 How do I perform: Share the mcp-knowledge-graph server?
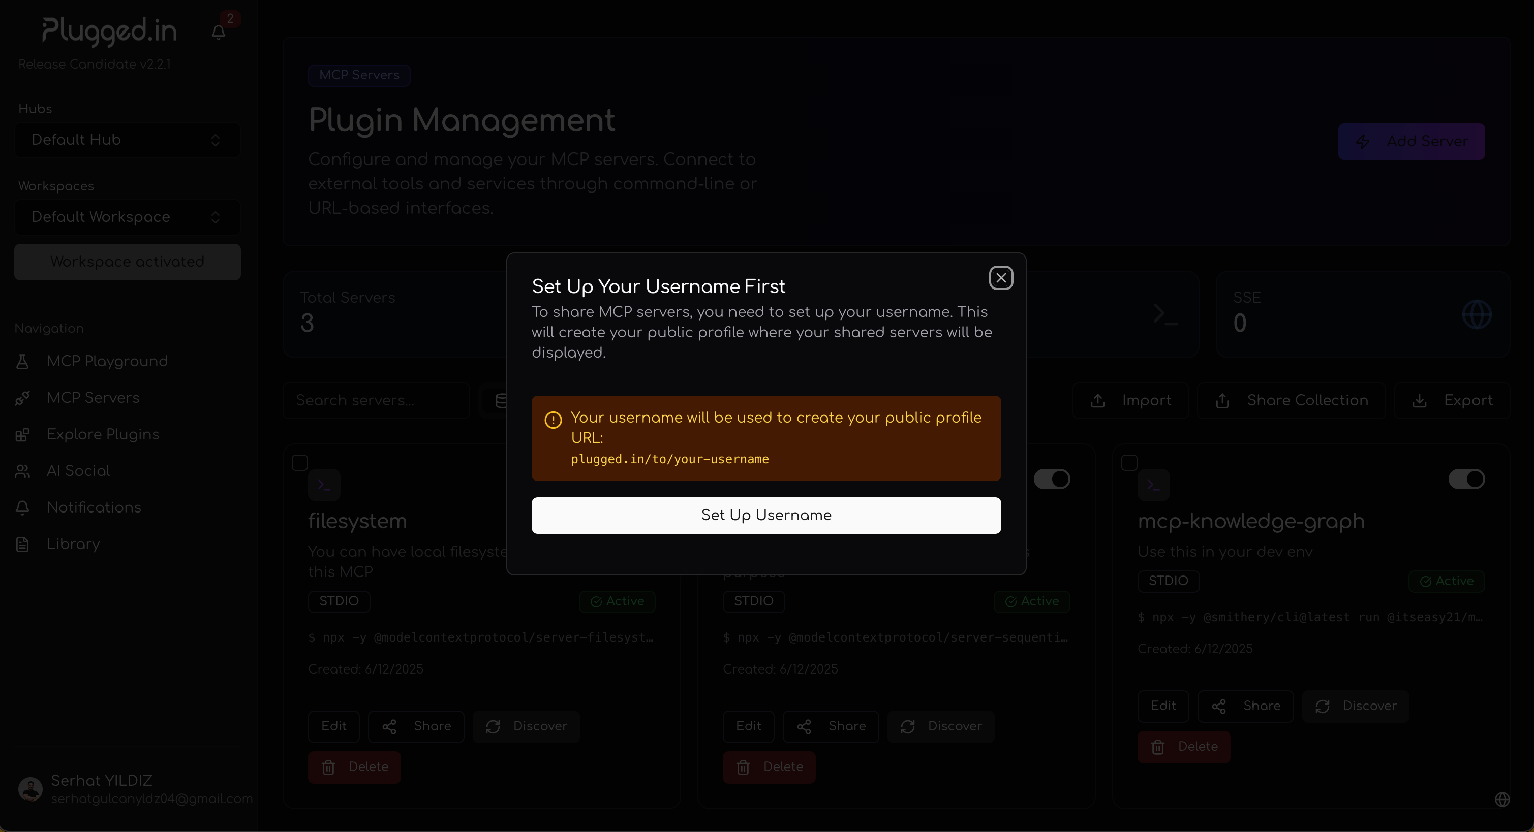point(1245,707)
